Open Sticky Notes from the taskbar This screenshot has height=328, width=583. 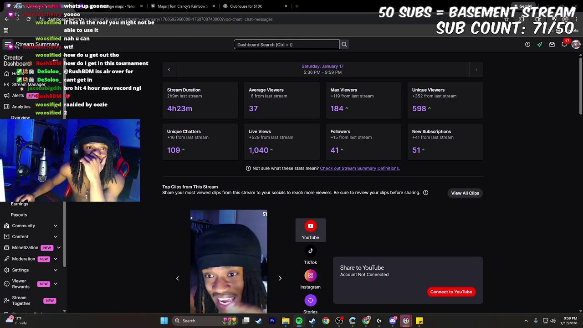tap(419, 321)
